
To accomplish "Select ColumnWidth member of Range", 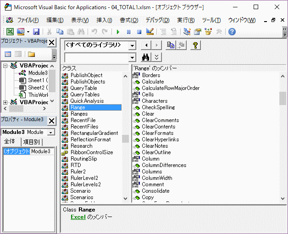I will click(x=157, y=178).
